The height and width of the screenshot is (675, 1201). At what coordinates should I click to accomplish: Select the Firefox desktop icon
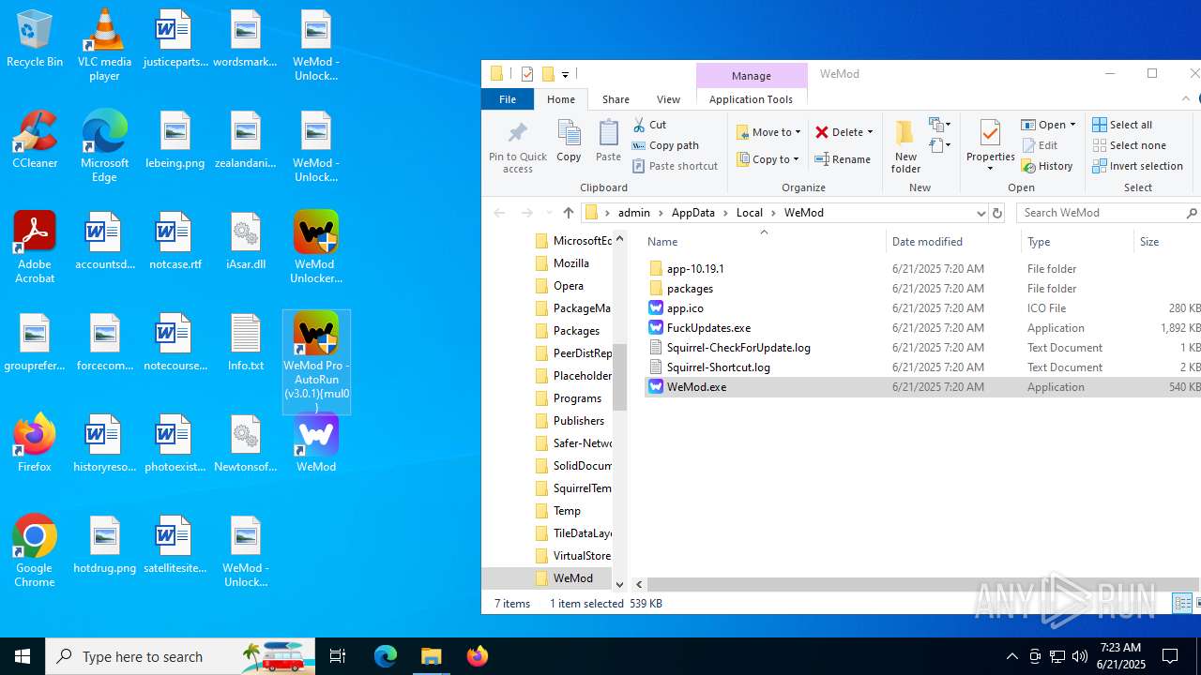coord(35,442)
